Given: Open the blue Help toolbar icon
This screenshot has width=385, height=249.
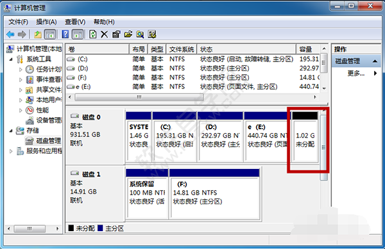Looking at the screenshot, I should (65, 35).
